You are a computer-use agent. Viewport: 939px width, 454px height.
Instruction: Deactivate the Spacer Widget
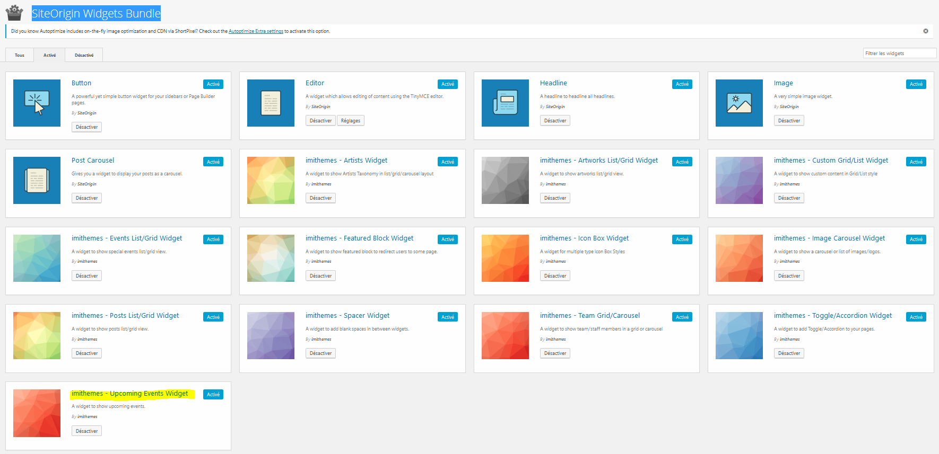tap(320, 353)
